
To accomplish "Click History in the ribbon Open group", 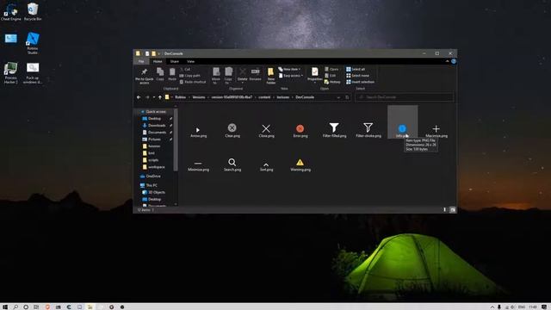I will click(x=332, y=82).
